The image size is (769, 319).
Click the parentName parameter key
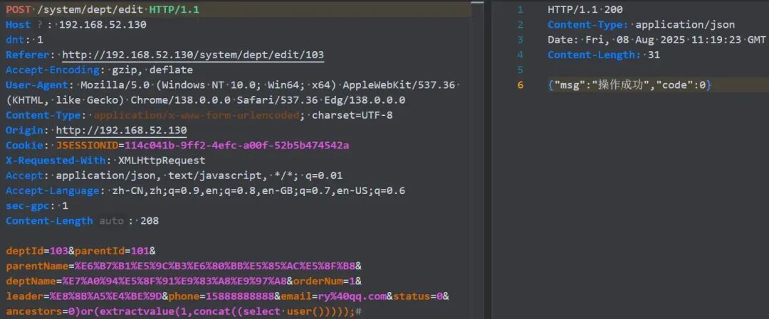pos(36,266)
